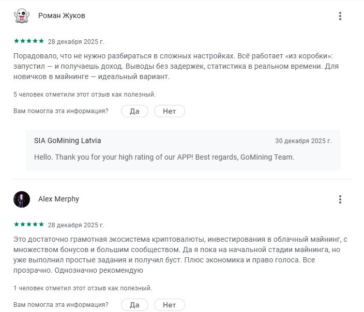Click the 30 декабря 2025 reply date
This screenshot has height=312, width=364.
[x=303, y=141]
